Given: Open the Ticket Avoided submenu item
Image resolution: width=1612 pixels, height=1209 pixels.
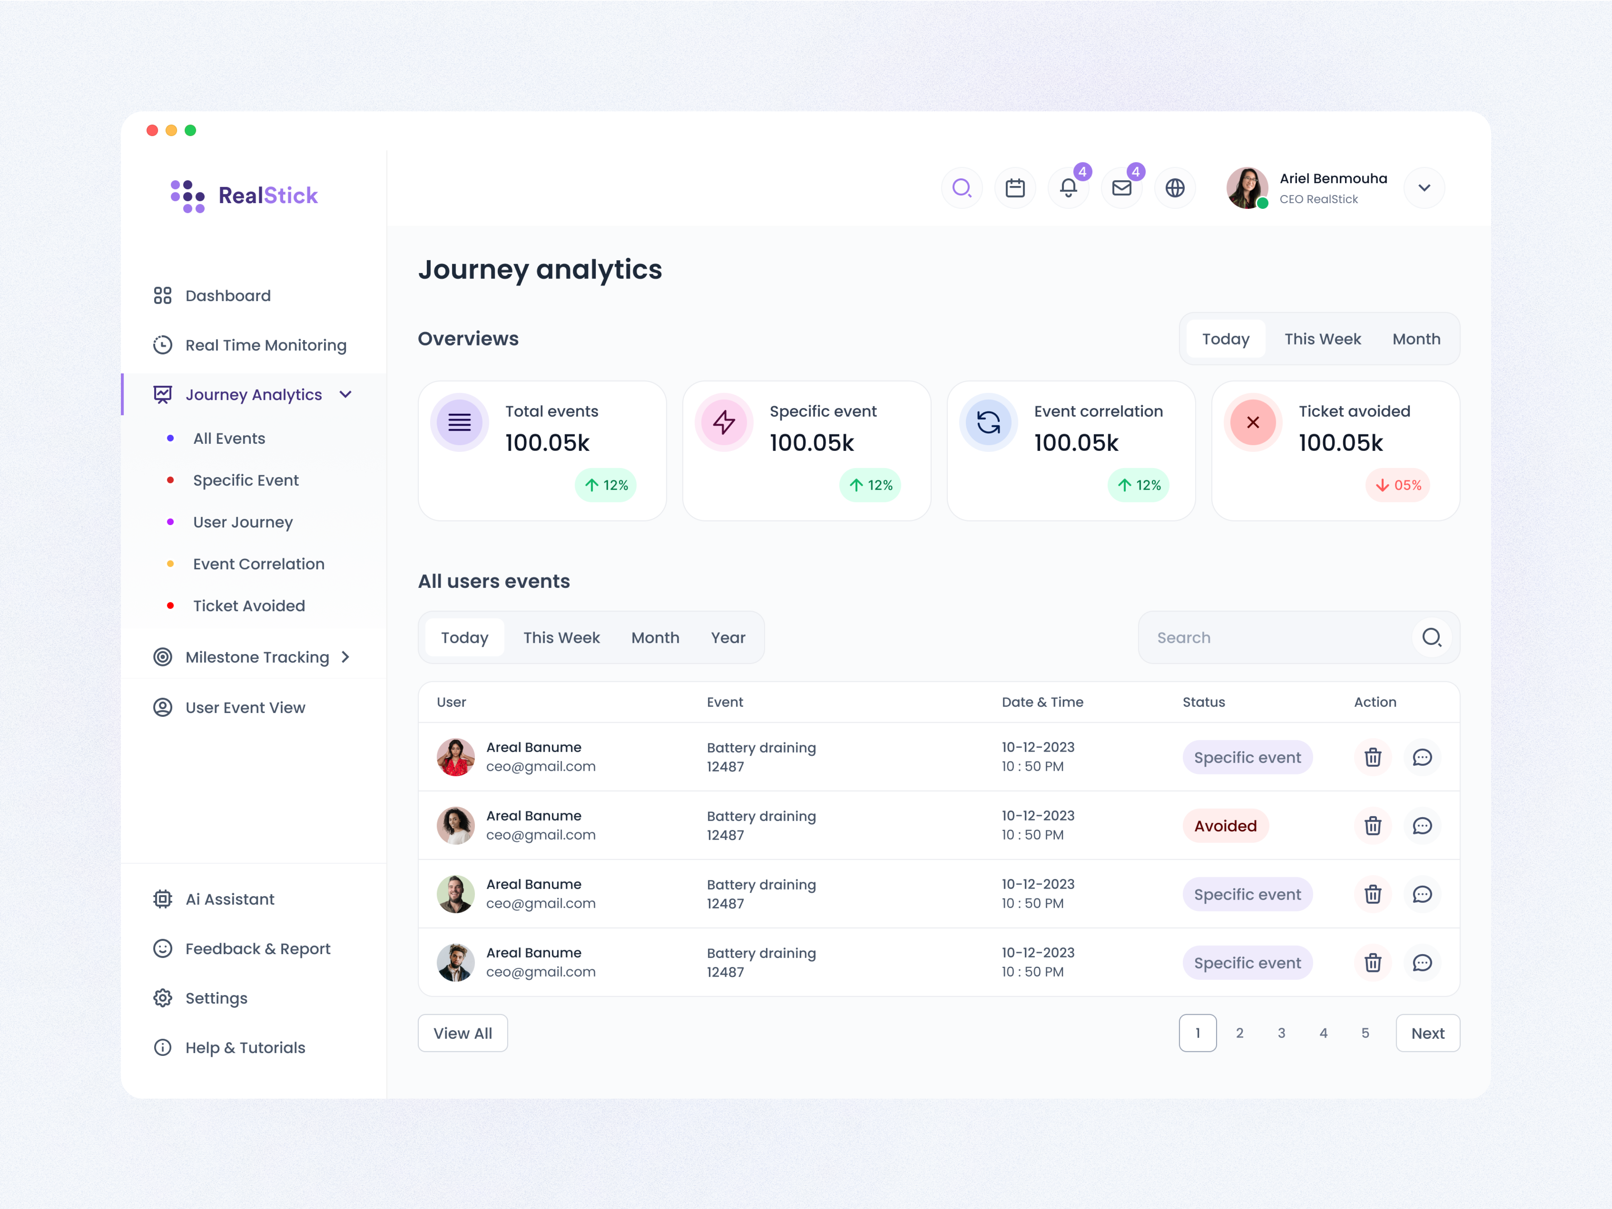Looking at the screenshot, I should click(249, 606).
